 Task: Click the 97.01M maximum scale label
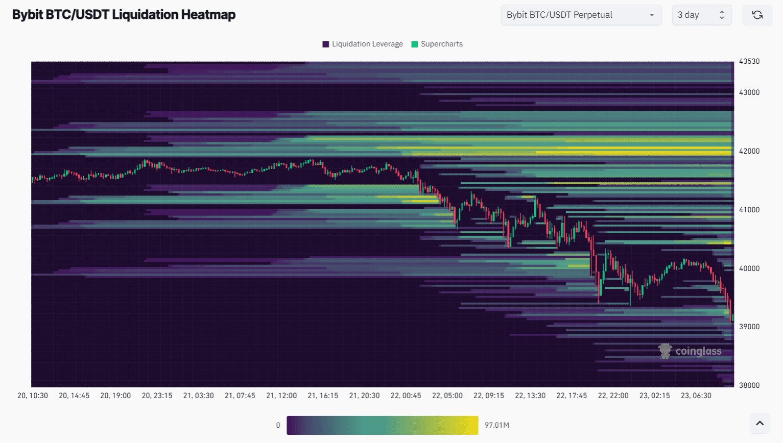click(x=497, y=425)
